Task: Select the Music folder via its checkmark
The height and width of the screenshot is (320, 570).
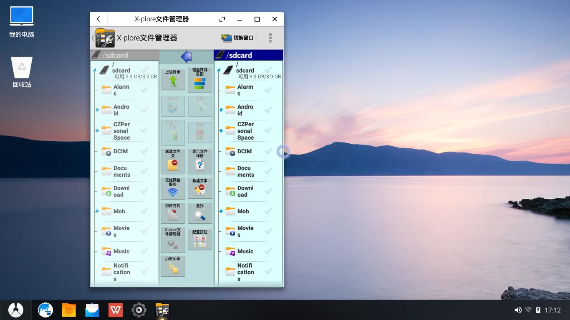Action: tap(144, 252)
